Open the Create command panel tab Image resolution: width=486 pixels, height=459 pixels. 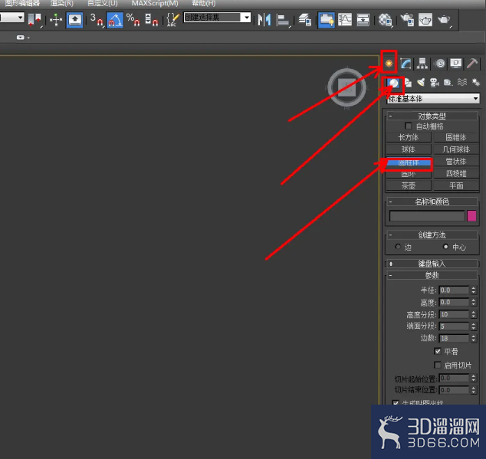tap(389, 64)
